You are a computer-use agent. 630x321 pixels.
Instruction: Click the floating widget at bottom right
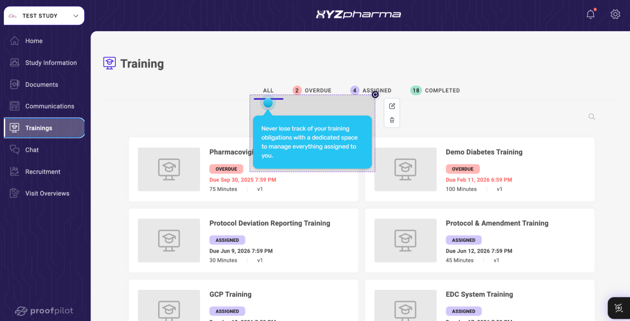tap(618, 308)
